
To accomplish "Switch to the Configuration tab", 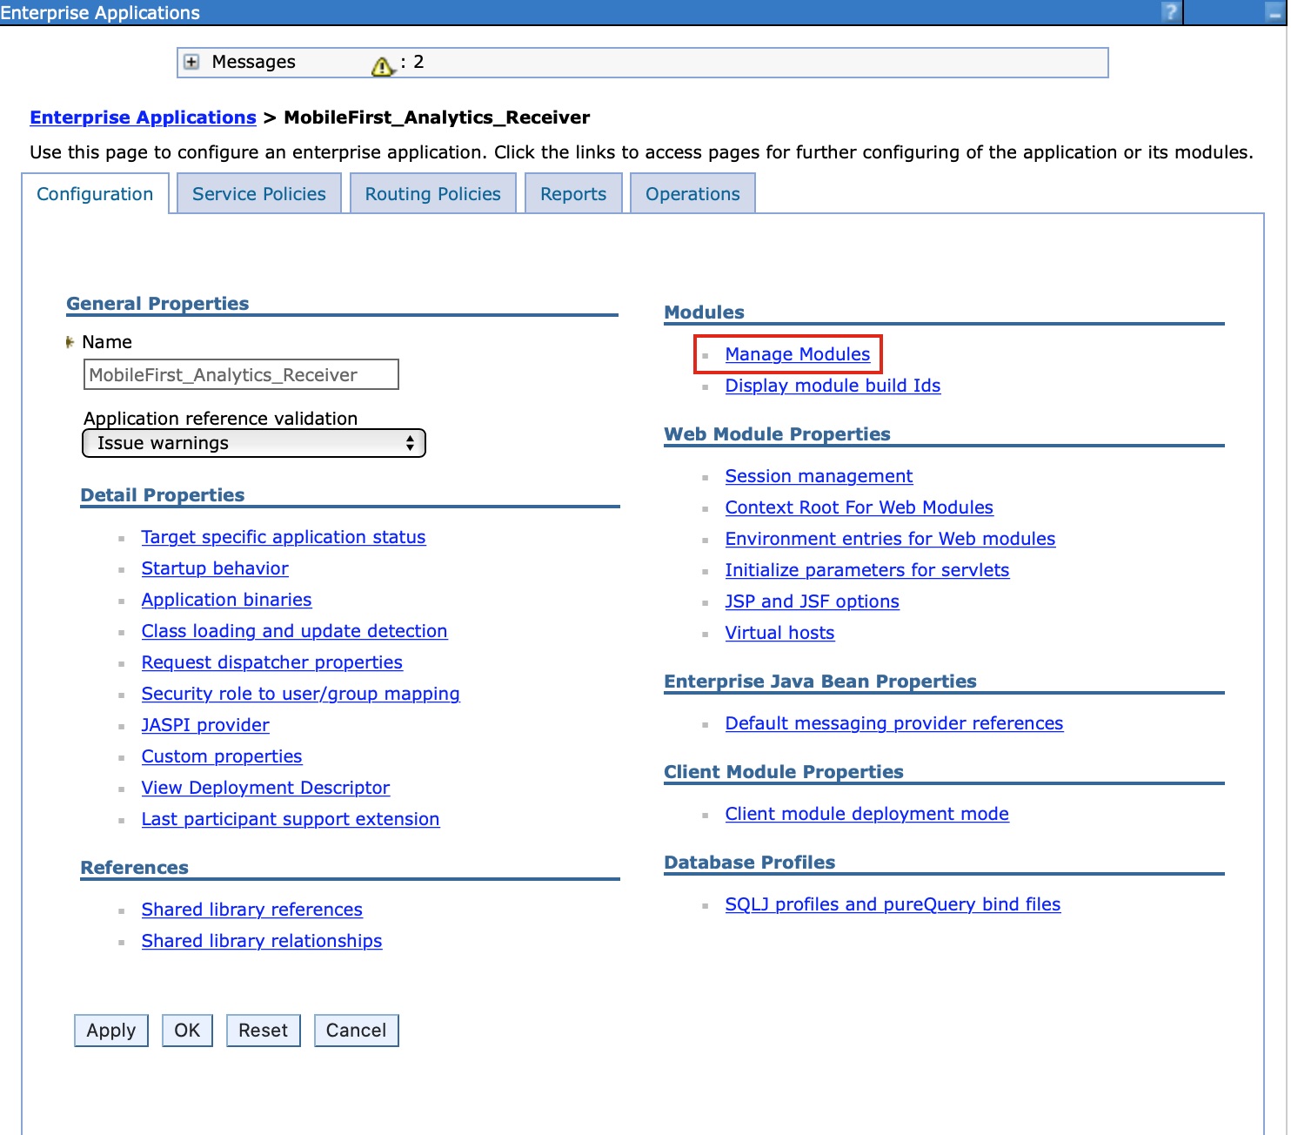I will click(x=95, y=194).
